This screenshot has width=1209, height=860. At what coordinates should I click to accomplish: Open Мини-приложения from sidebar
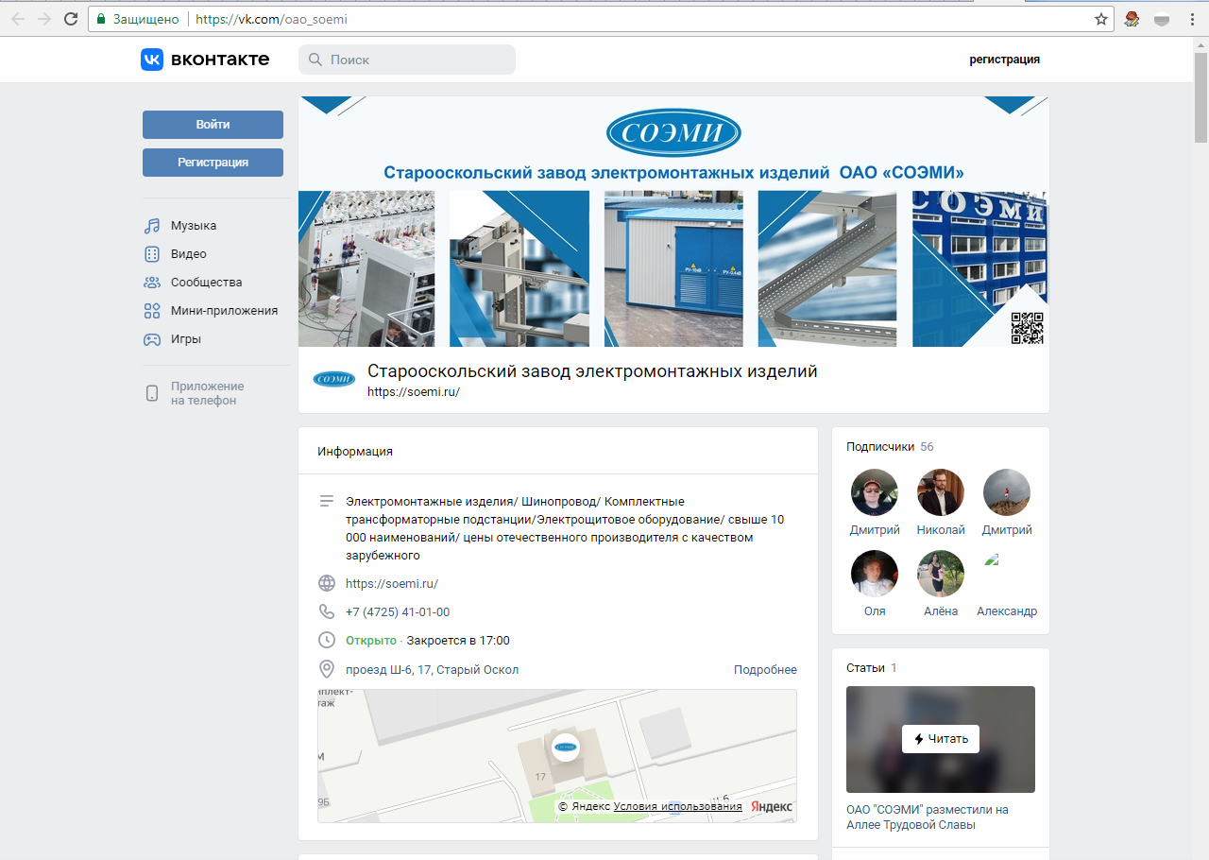tap(223, 311)
